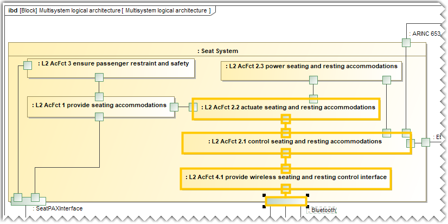Select the L2 AcFct 3 passenger restraint part
Image resolution: width=448 pixels, height=224 pixels.
[111, 68]
